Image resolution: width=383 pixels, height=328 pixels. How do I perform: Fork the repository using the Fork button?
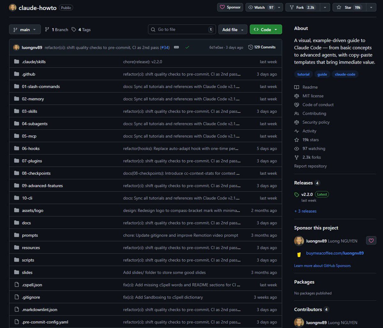coord(303,7)
